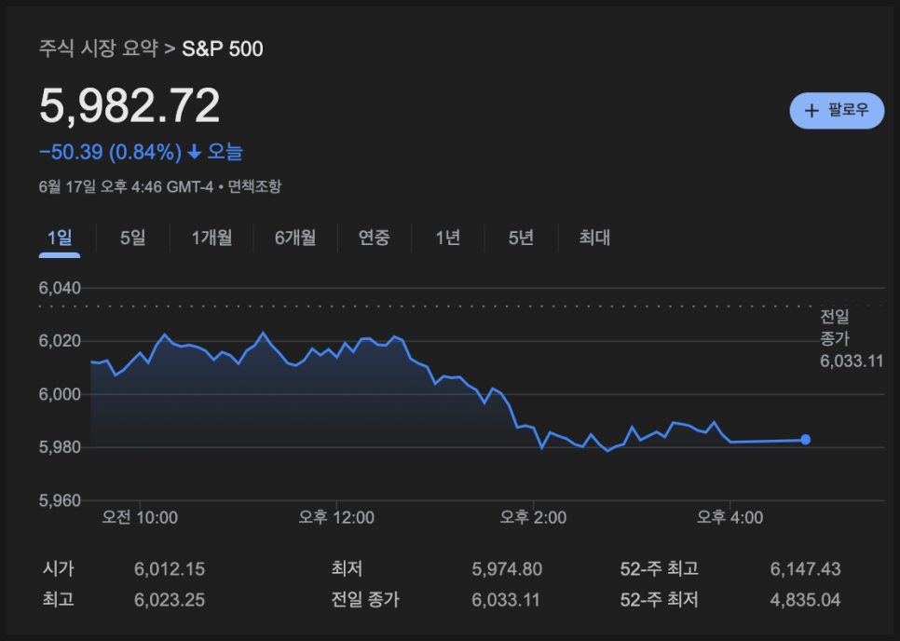900x641 pixels.
Task: Click the 최저 value 5,974.80
Action: 507,569
